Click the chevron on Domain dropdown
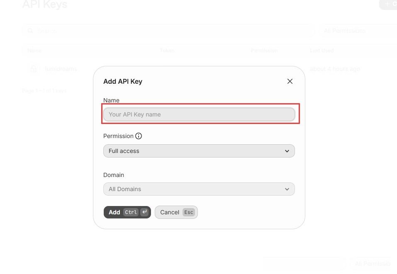Viewport: 397px width, 274px height. pos(287,189)
